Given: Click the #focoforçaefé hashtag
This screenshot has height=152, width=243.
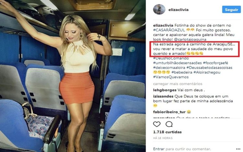Looking at the screenshot, I should 215,63.
